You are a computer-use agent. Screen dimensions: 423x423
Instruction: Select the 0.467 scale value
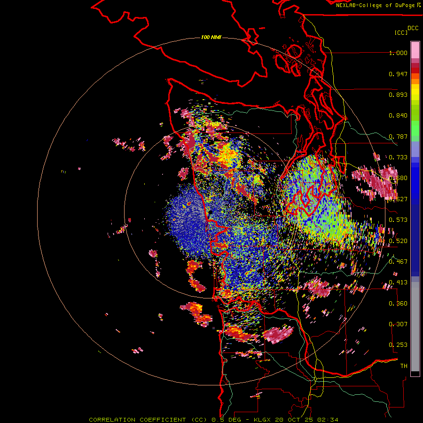click(x=398, y=261)
